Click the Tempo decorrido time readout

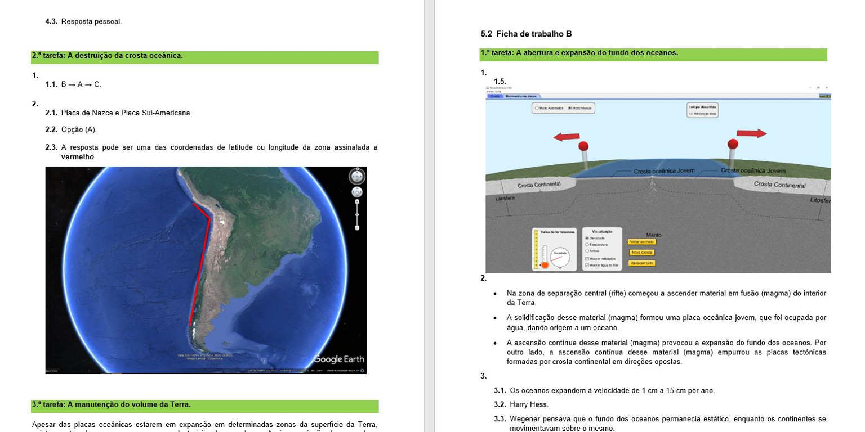(702, 110)
